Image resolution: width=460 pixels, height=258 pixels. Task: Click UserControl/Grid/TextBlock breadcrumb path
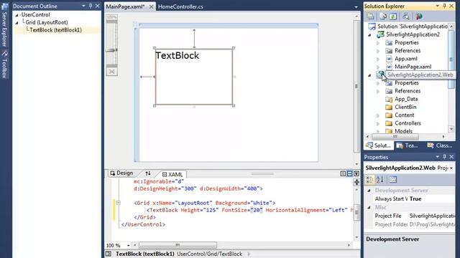click(x=209, y=254)
